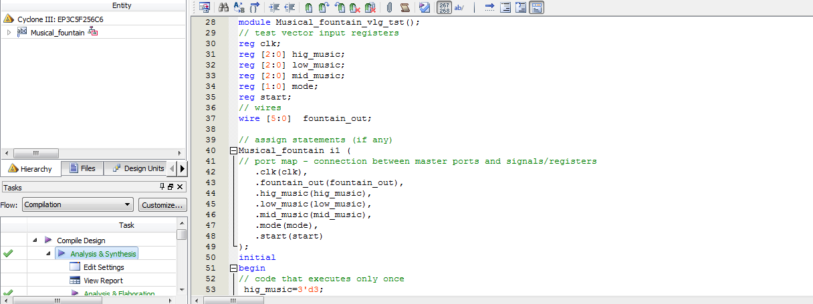Image resolution: width=813 pixels, height=304 pixels.
Task: Click code line 'module Musical_fountain_vlg_tst();'
Action: point(329,22)
